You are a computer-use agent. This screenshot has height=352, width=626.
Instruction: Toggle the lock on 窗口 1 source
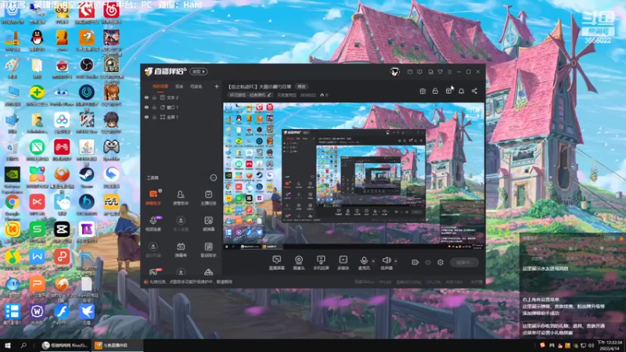[154, 107]
